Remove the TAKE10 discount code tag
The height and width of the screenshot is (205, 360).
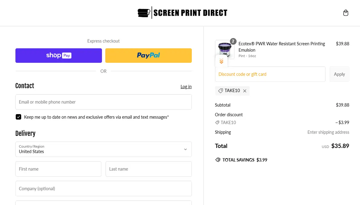click(x=245, y=91)
